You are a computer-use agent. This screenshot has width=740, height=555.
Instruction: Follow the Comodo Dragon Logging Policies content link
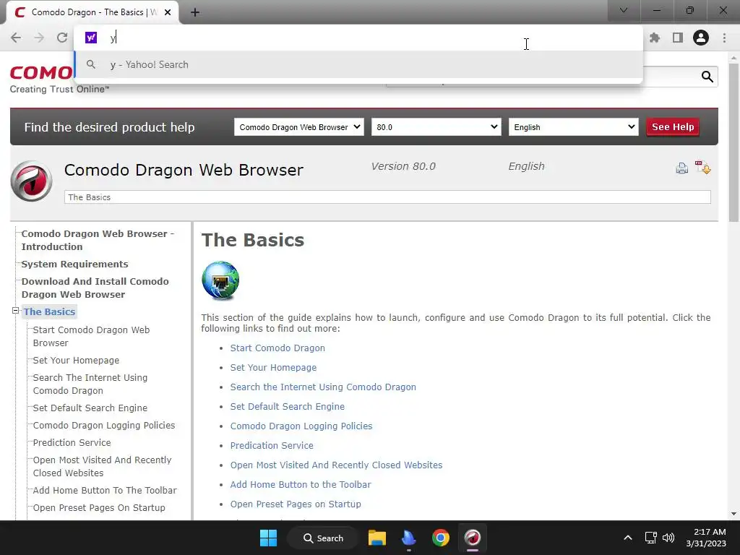(x=301, y=426)
